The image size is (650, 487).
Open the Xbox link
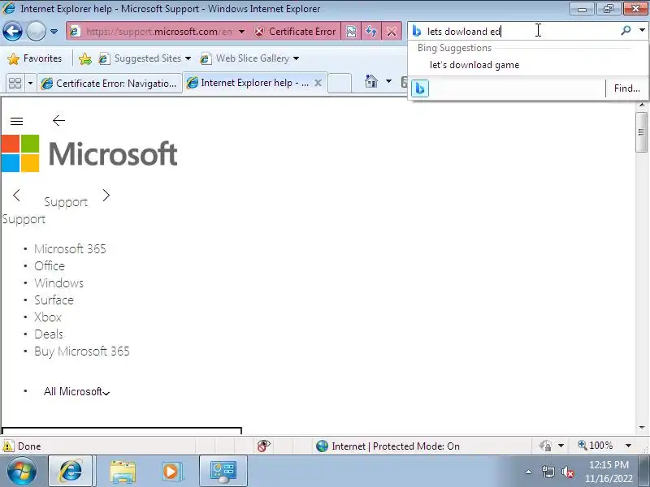[x=48, y=317]
